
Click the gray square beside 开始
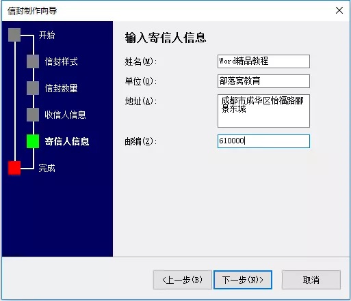[x=14, y=35]
